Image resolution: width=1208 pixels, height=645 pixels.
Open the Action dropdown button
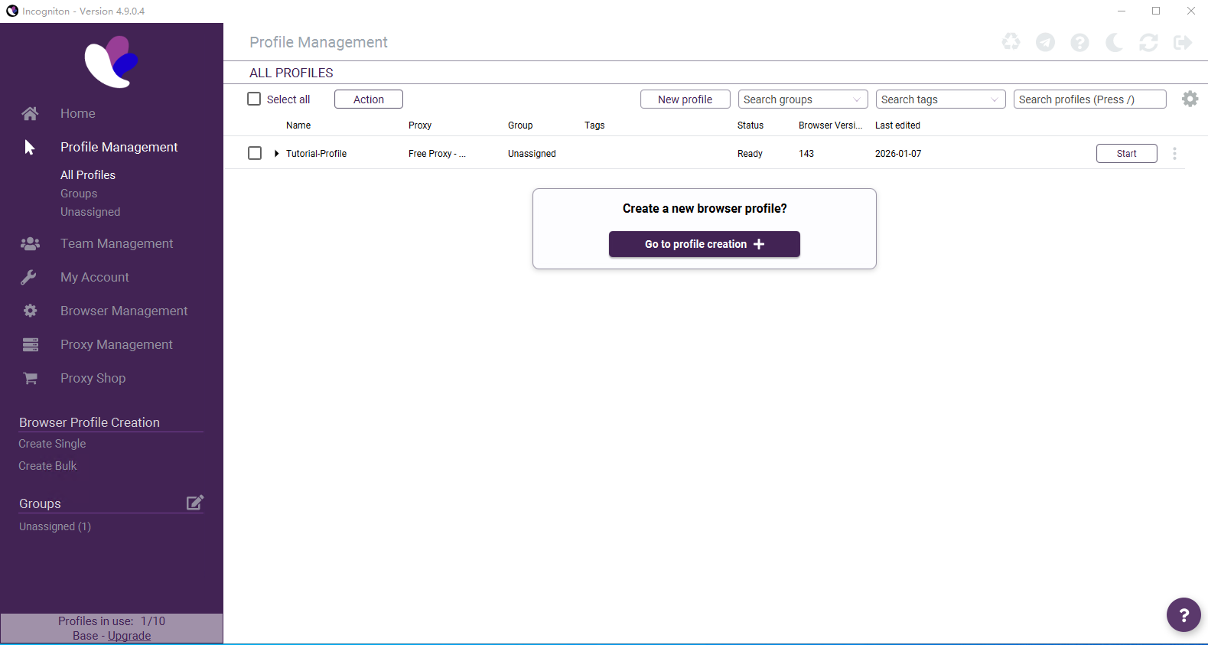[x=369, y=99]
